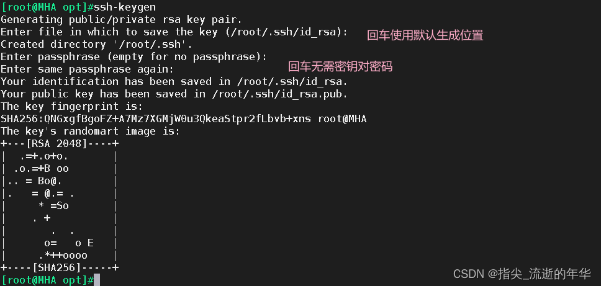Click the pink annotation 回车使用默认生成位置

coord(425,35)
